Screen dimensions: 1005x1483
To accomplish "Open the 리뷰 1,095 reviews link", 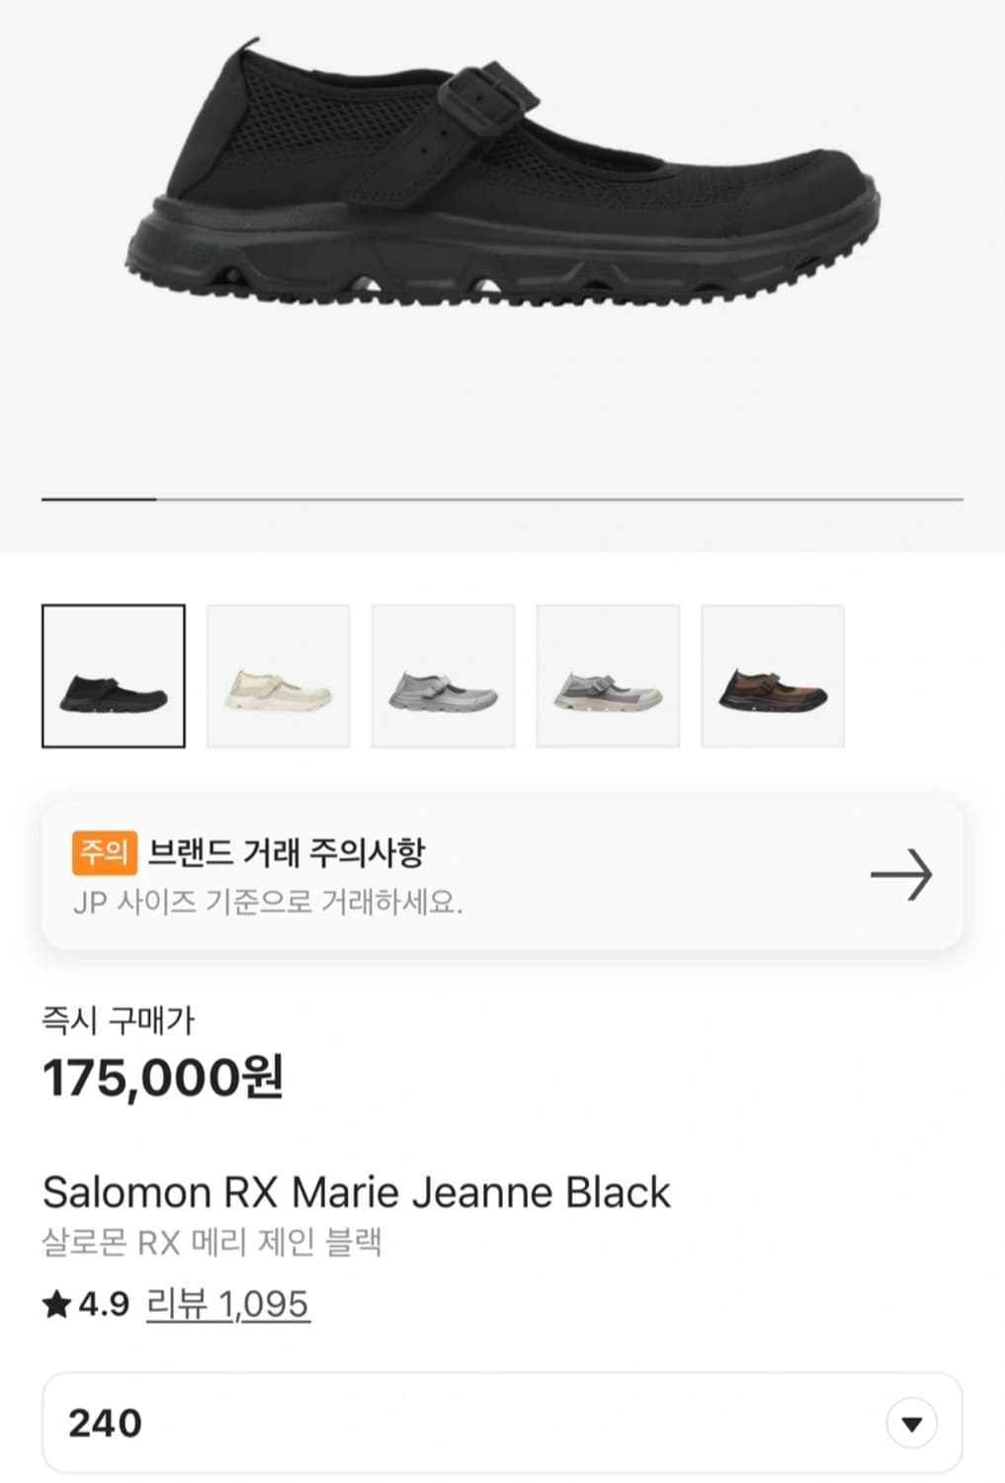I will click(x=227, y=1305).
